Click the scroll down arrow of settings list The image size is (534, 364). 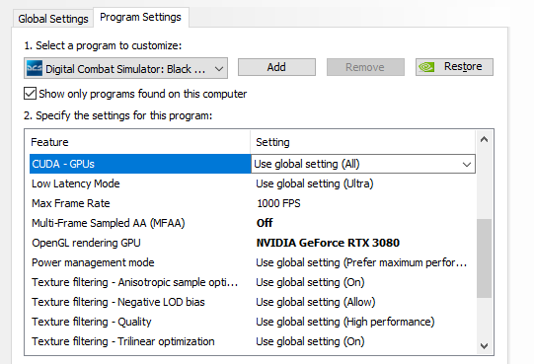(x=484, y=346)
